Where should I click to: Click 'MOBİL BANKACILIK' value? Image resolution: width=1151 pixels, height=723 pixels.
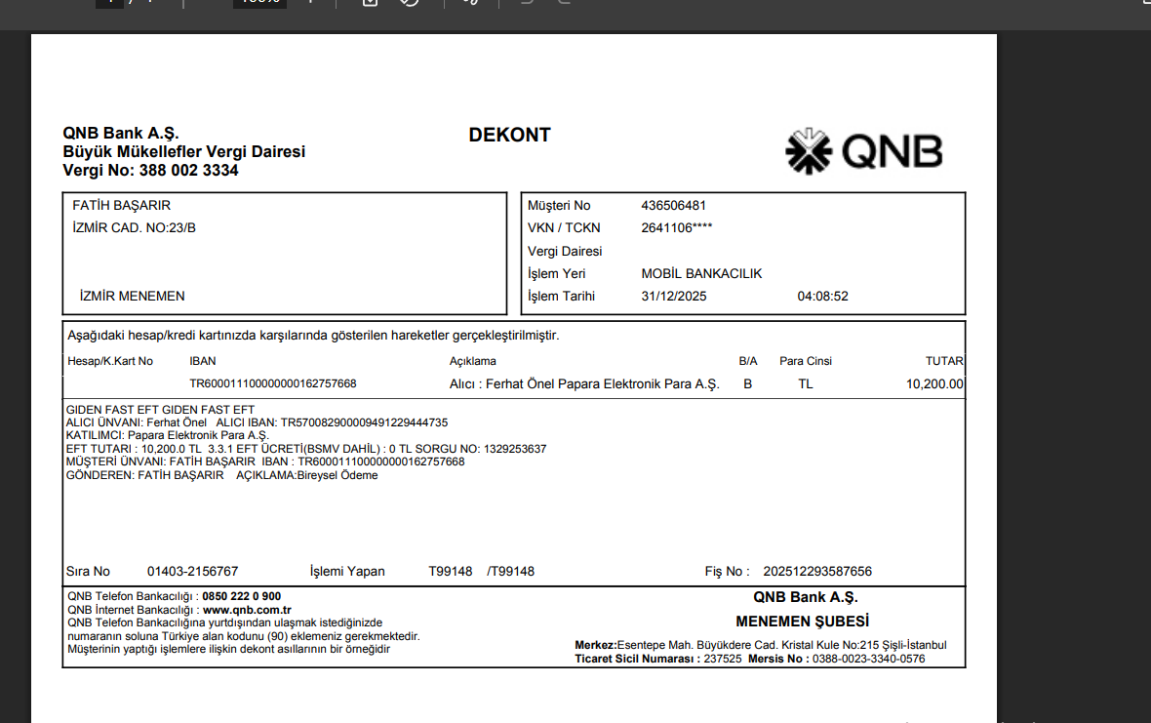701,274
